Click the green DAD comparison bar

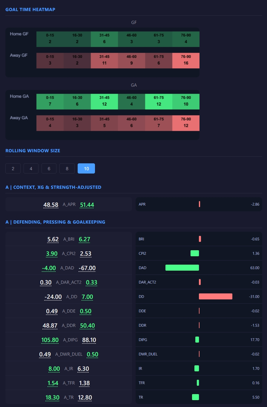182,267
